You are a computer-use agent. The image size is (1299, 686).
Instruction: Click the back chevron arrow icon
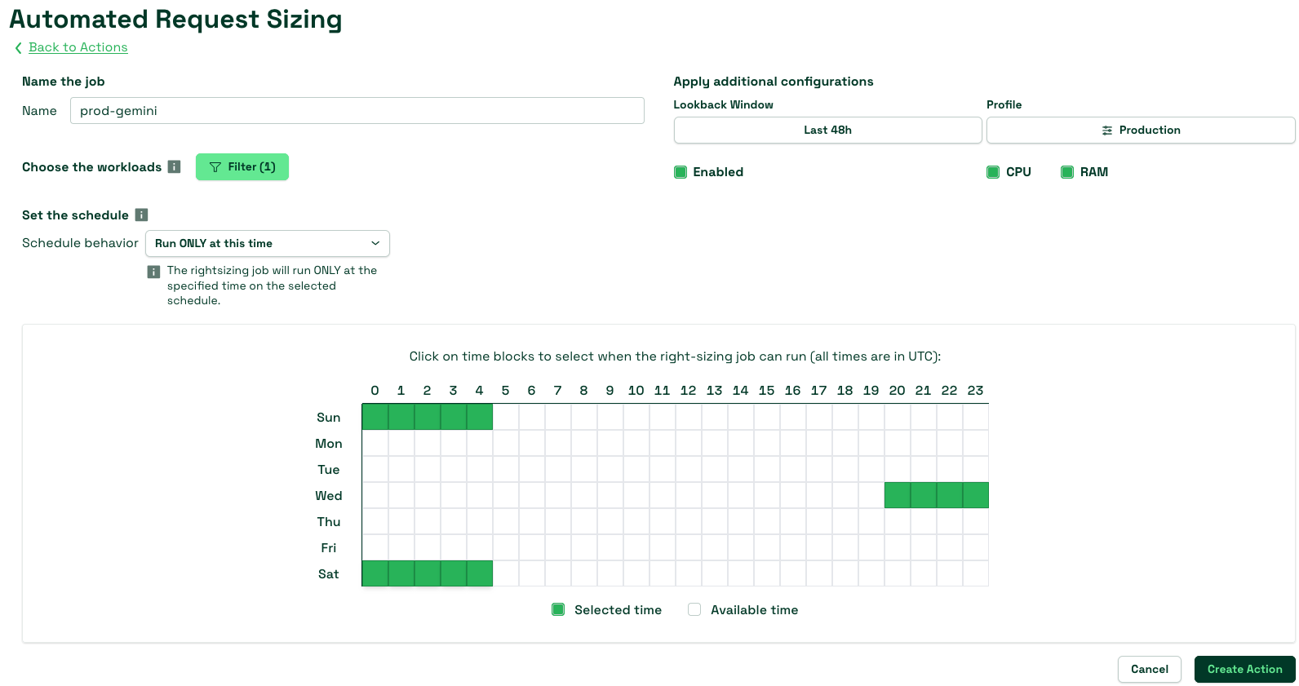click(18, 48)
